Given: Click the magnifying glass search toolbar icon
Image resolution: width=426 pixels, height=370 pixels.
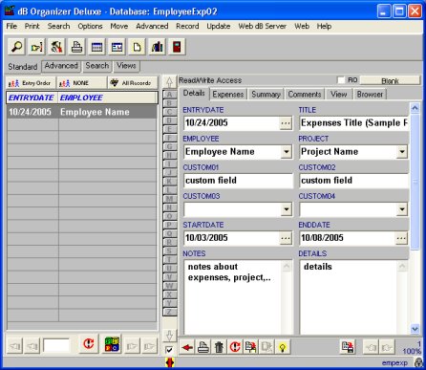Looking at the screenshot, I should 16,47.
